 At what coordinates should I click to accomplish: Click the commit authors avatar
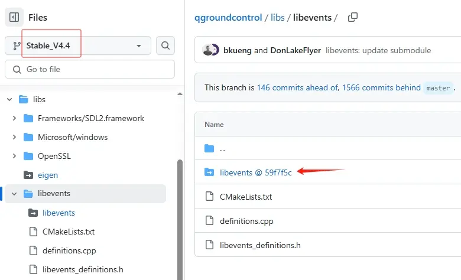click(x=210, y=50)
